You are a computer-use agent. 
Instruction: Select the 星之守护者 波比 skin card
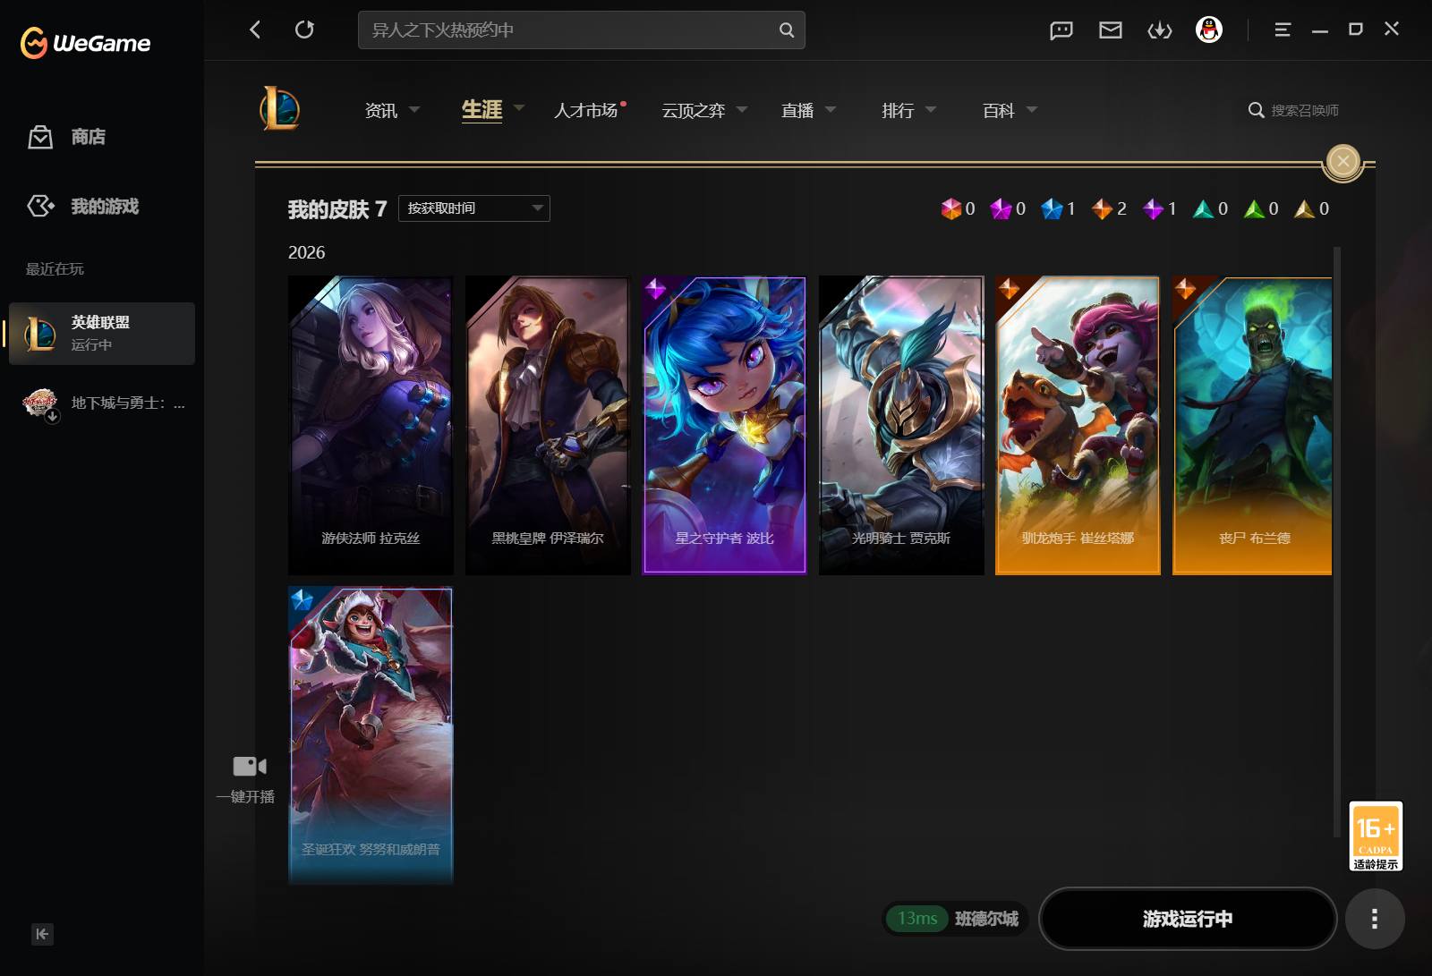(725, 425)
